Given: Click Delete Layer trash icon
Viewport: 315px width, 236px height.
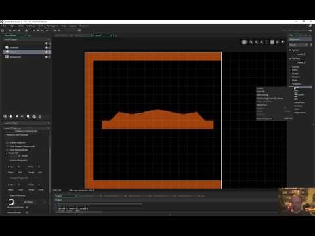Looking at the screenshot, I should click(x=40, y=117).
